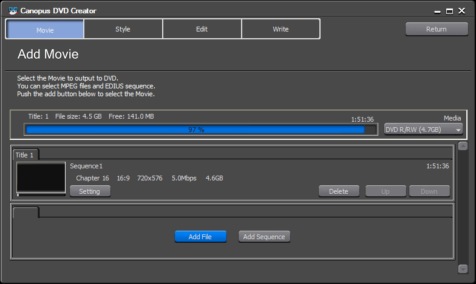Image resolution: width=476 pixels, height=284 pixels.
Task: Click the Free: 141.0 MB text
Action: [131, 116]
